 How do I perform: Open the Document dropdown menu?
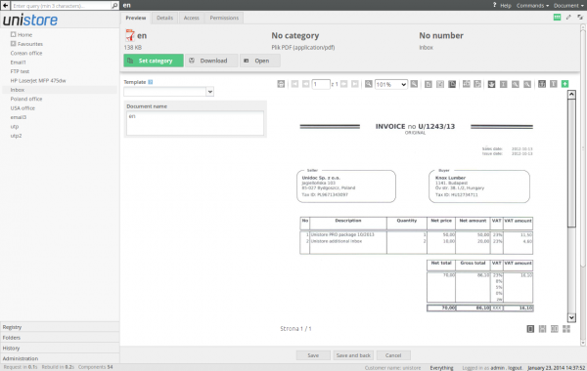point(568,5)
